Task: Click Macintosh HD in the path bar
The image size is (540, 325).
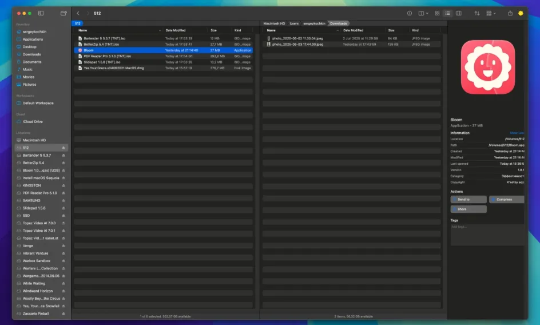Action: tap(274, 23)
